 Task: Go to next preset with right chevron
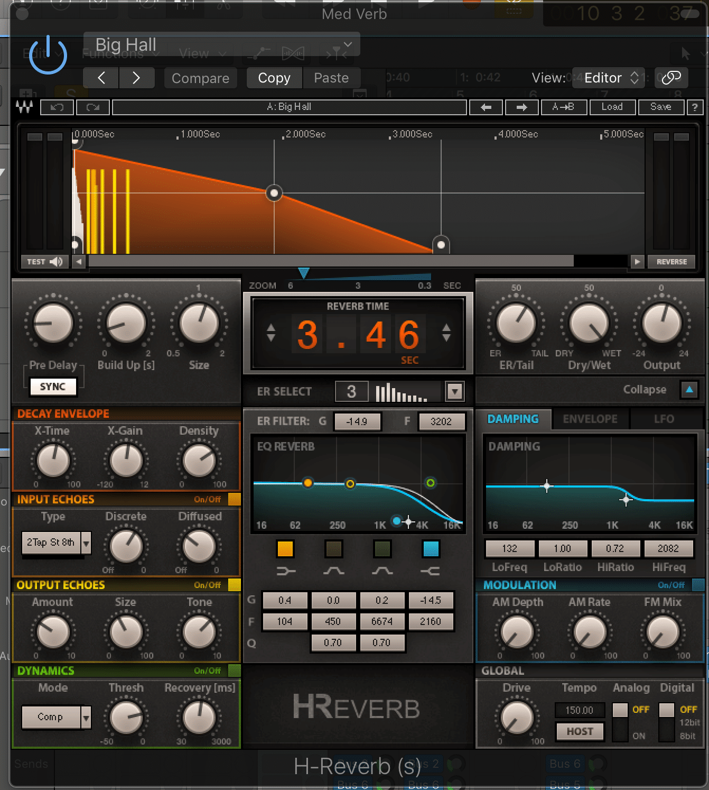point(137,78)
